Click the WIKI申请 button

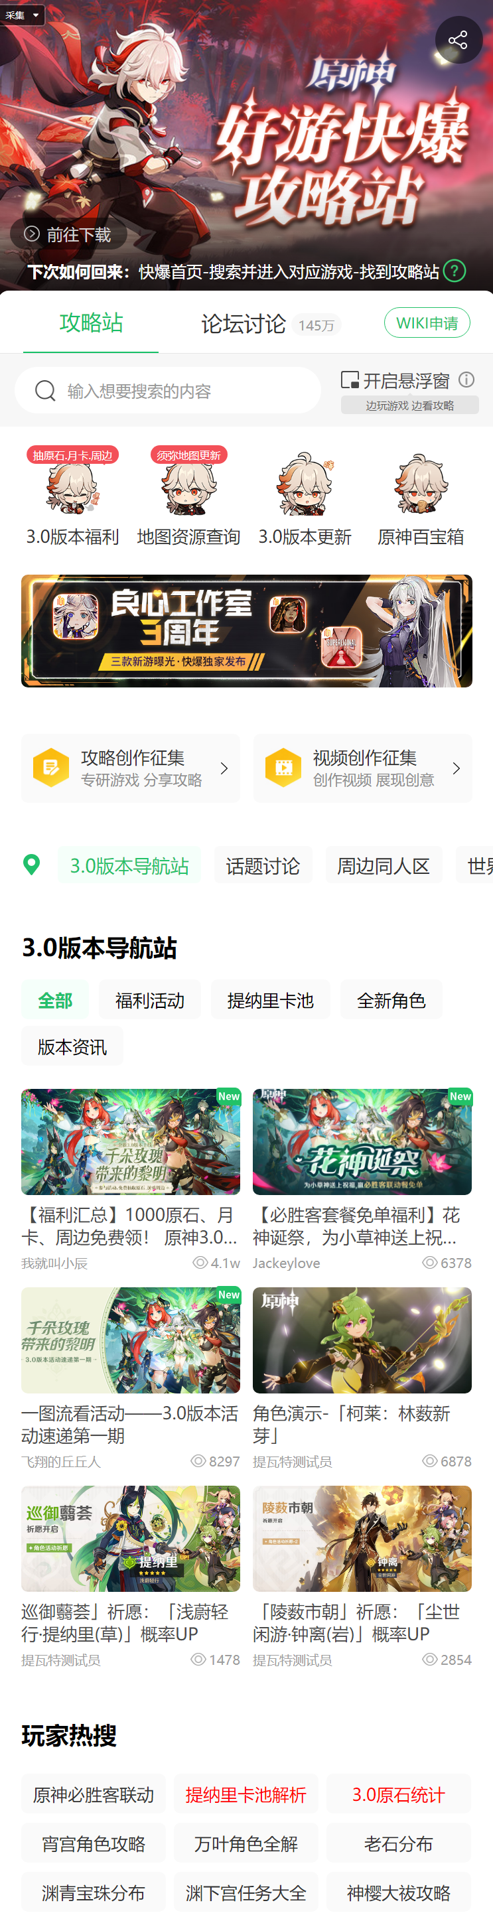427,322
